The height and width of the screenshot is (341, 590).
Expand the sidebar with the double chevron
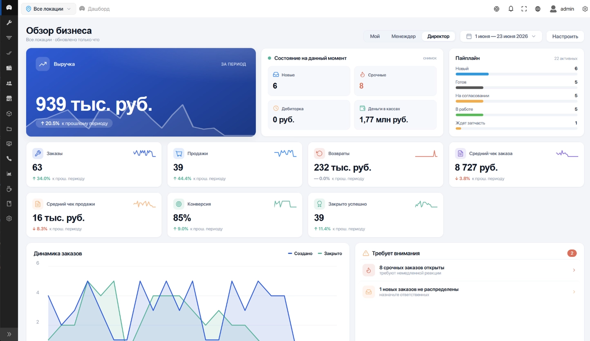9,334
